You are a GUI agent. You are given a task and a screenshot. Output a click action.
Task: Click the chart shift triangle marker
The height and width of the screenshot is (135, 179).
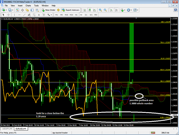pyautogui.click(x=136, y=18)
